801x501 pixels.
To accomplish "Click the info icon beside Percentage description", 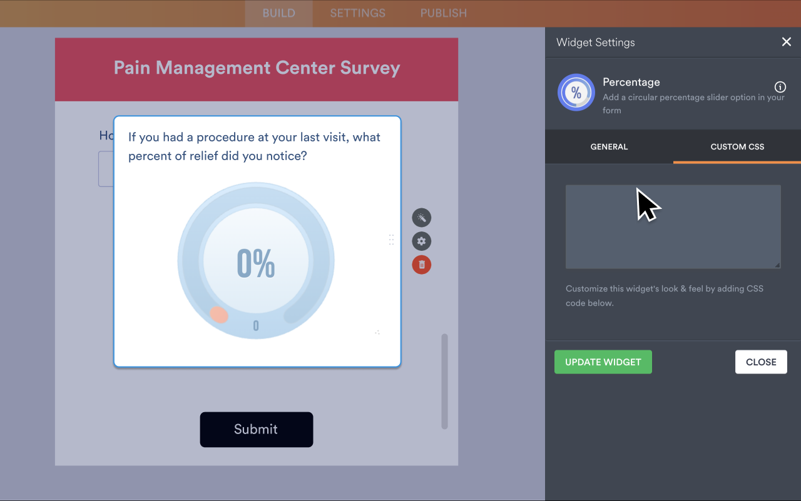I will 780,87.
